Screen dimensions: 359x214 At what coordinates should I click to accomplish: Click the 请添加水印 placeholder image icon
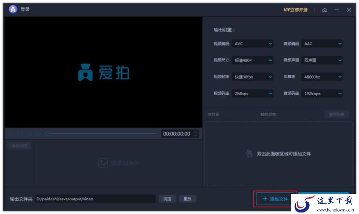point(103,163)
